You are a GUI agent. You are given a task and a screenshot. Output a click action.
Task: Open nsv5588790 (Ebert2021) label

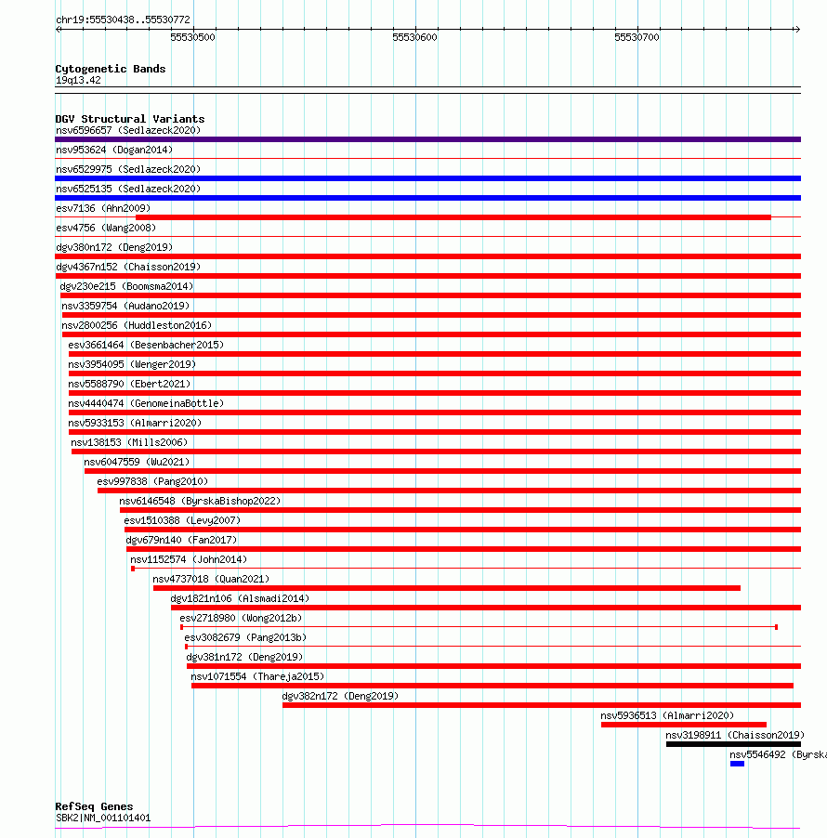click(x=129, y=385)
